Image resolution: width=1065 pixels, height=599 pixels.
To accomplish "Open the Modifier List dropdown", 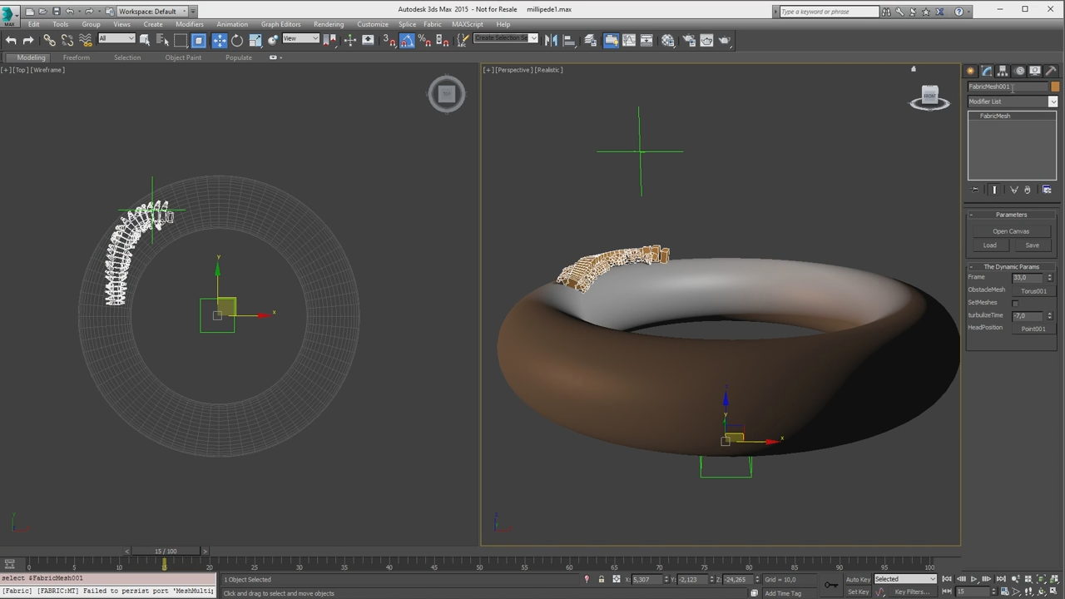I will (x=1013, y=101).
